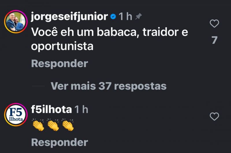Viewport: 231px width, 153px height.
Task: Click the 1 h timestamp on jorgeseifjunior's comment
Action: [126, 17]
